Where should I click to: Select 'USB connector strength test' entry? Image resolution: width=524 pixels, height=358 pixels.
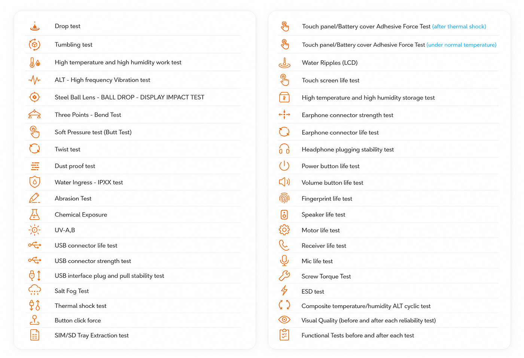point(93,261)
